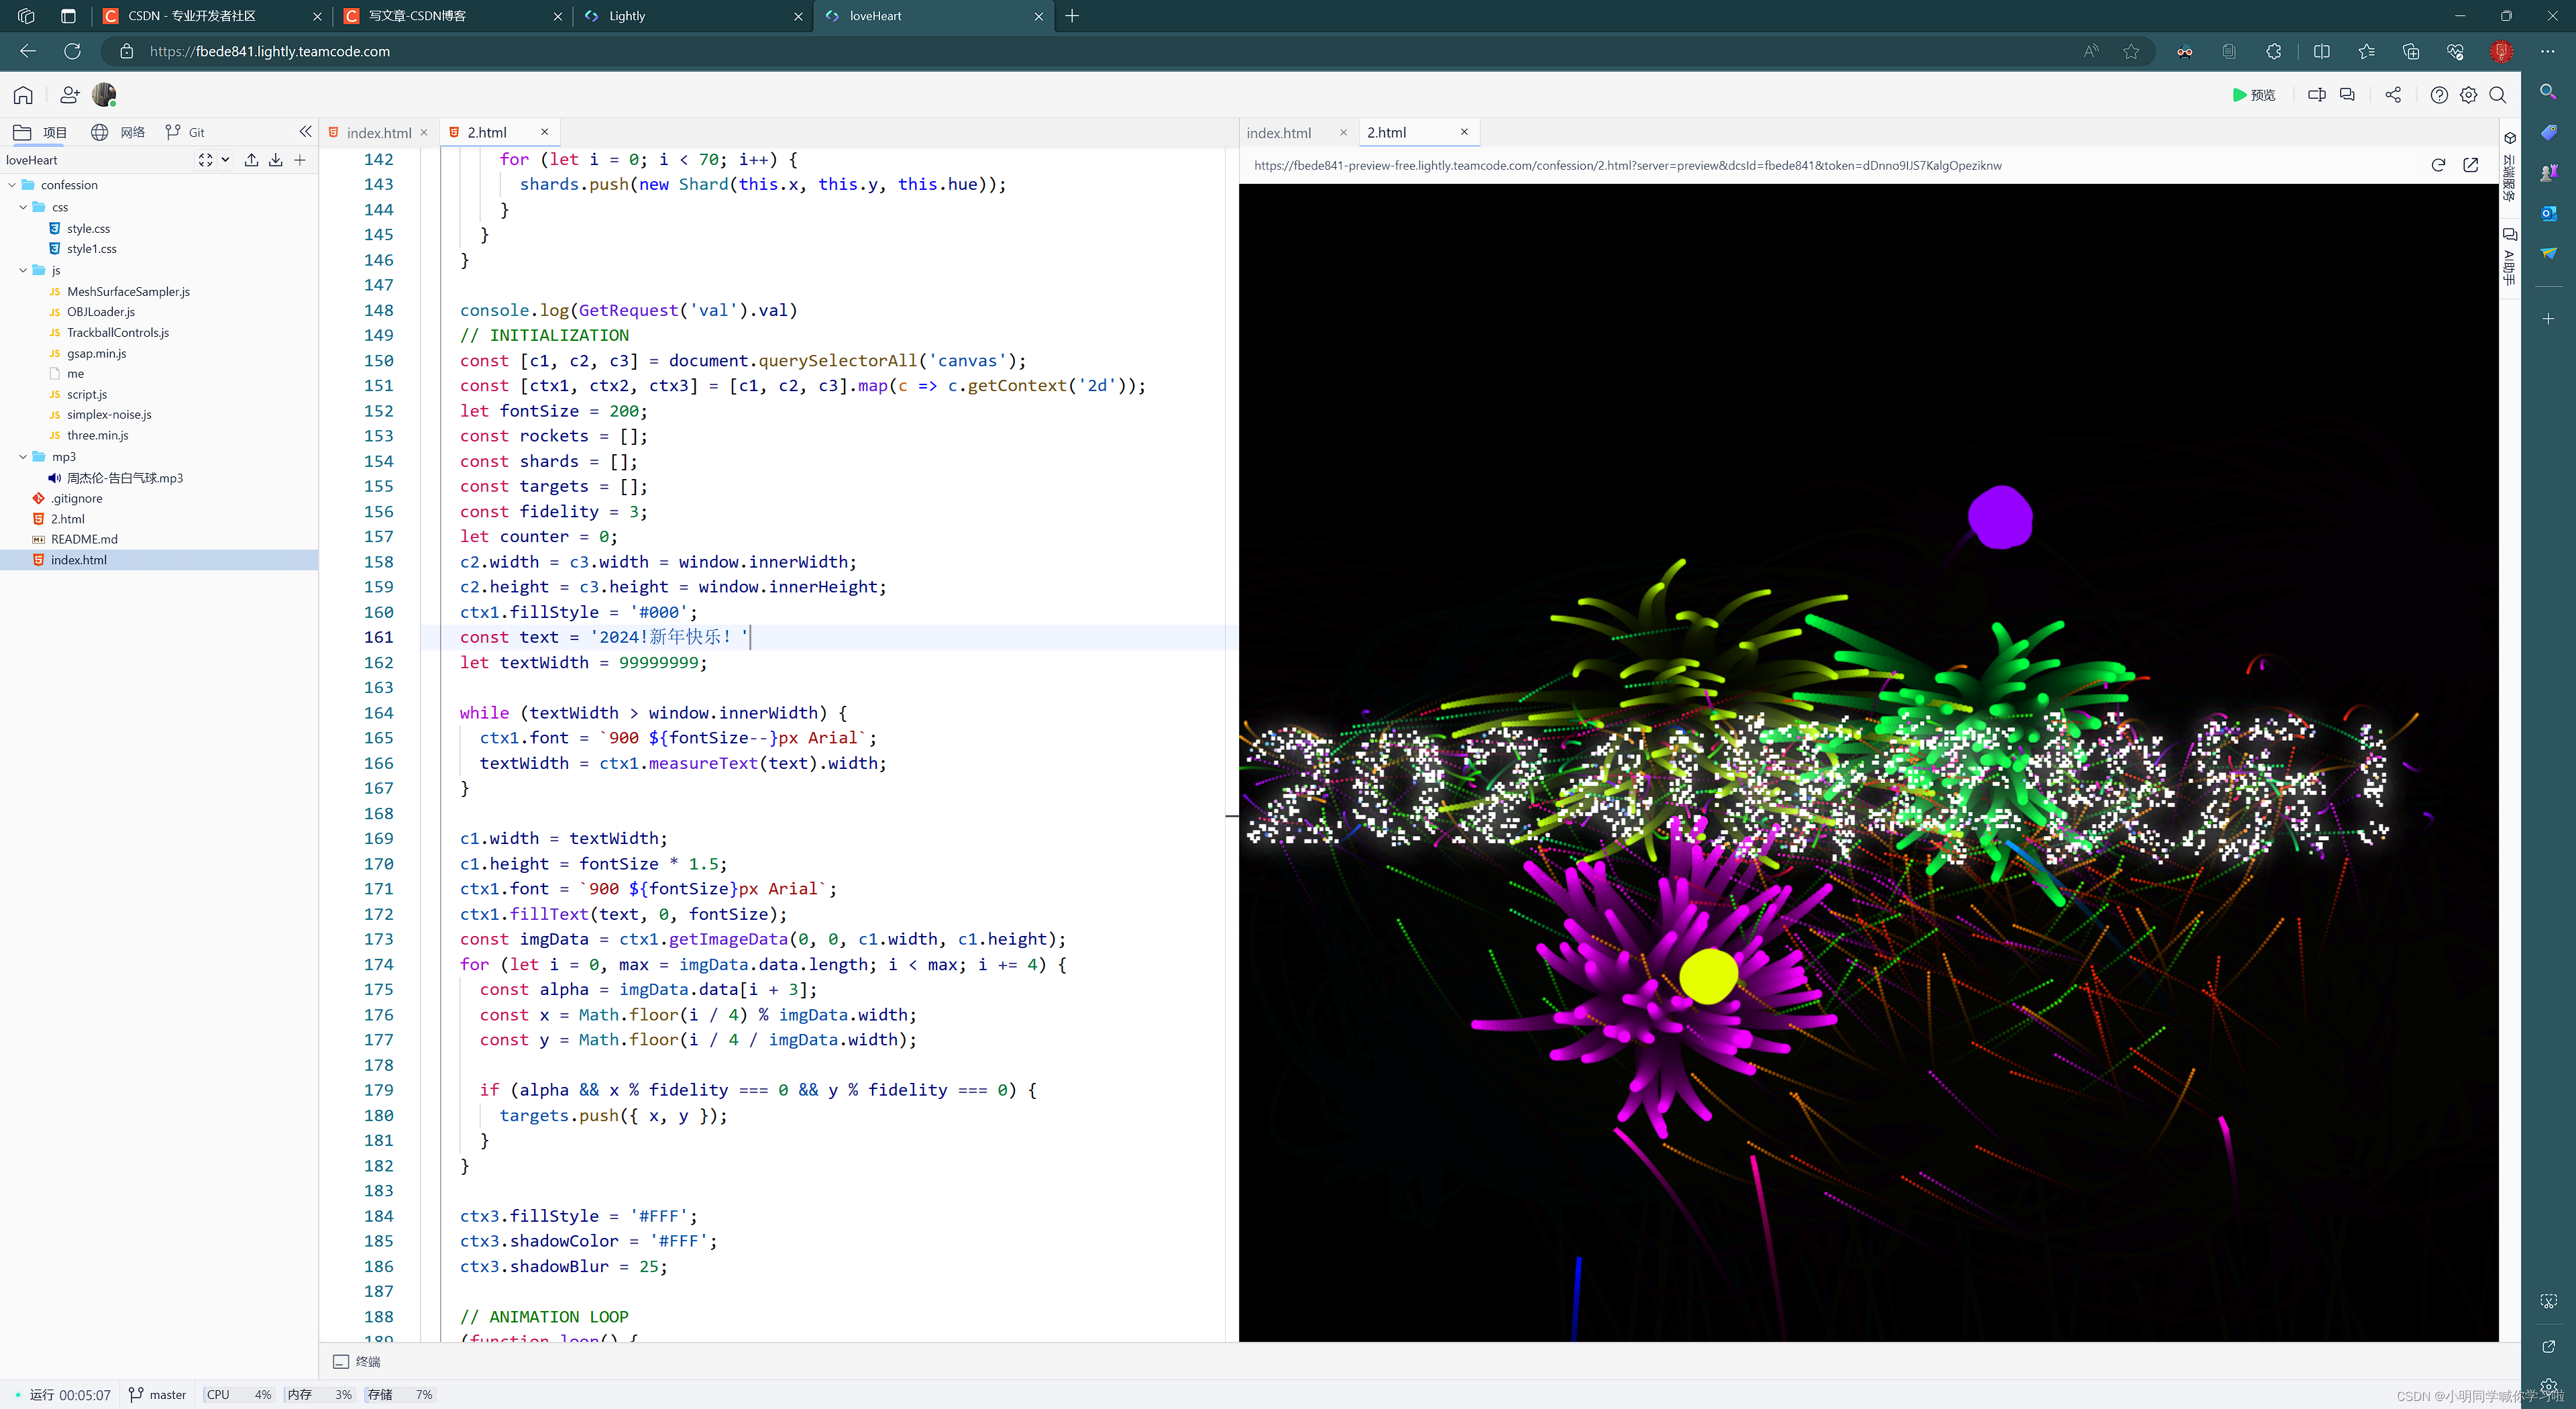Open MeshSurfaceSampler.js file
2576x1409 pixels.
click(x=128, y=292)
